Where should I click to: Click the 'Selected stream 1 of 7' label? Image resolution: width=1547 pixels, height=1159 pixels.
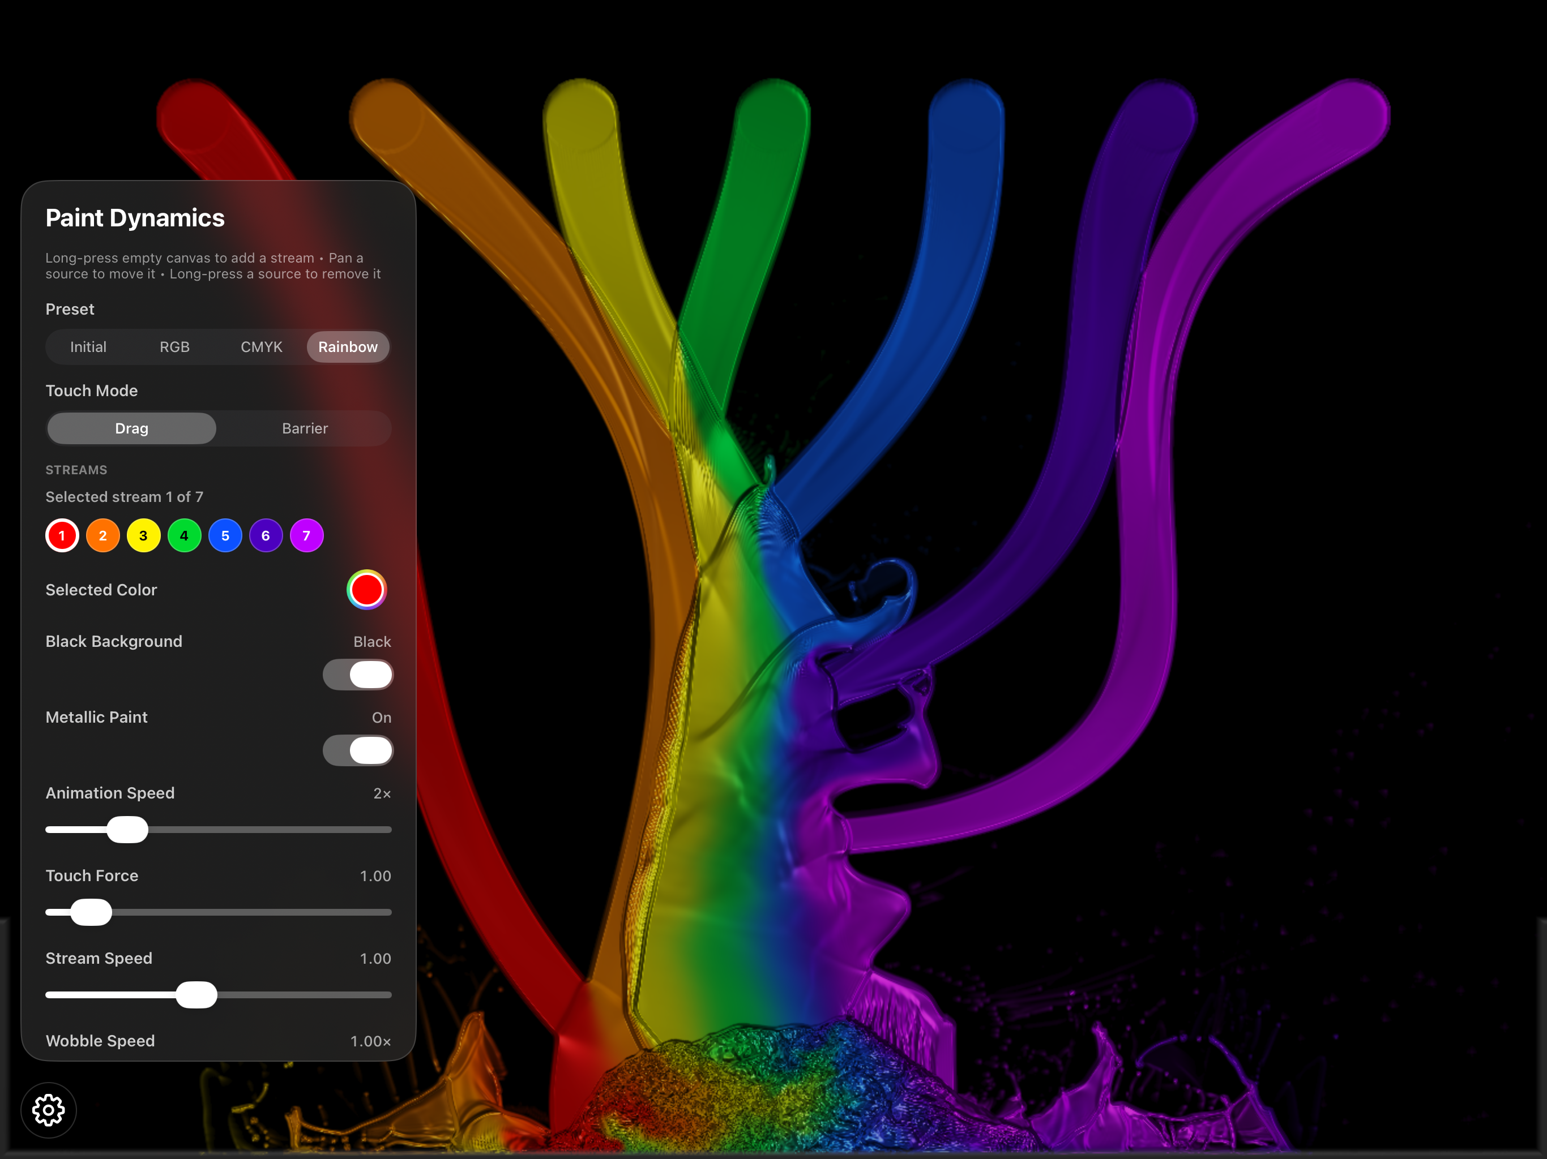(125, 497)
